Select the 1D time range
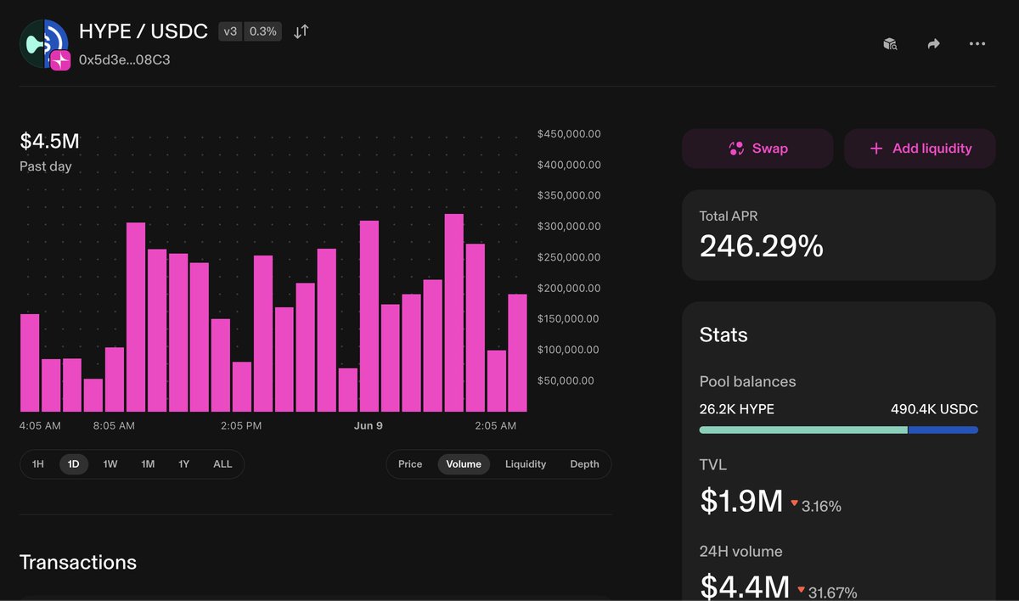This screenshot has height=601, width=1019. point(74,464)
